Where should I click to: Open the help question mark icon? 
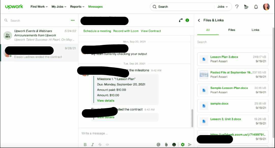tap(237, 7)
